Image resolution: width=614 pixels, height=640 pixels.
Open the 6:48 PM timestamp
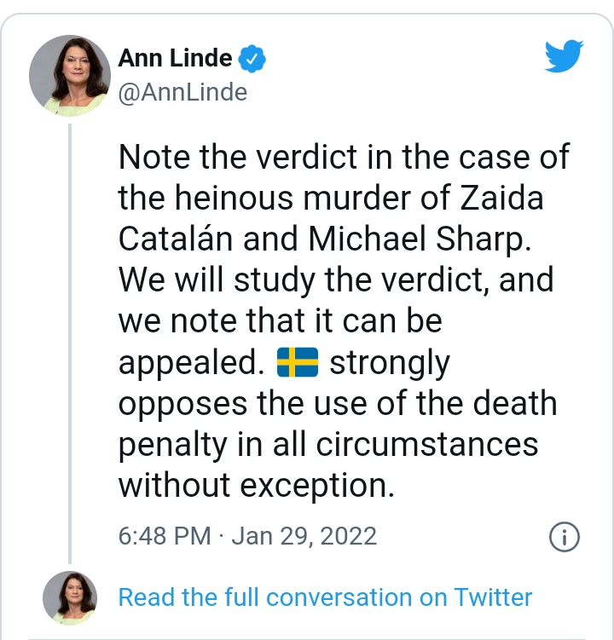pyautogui.click(x=164, y=536)
